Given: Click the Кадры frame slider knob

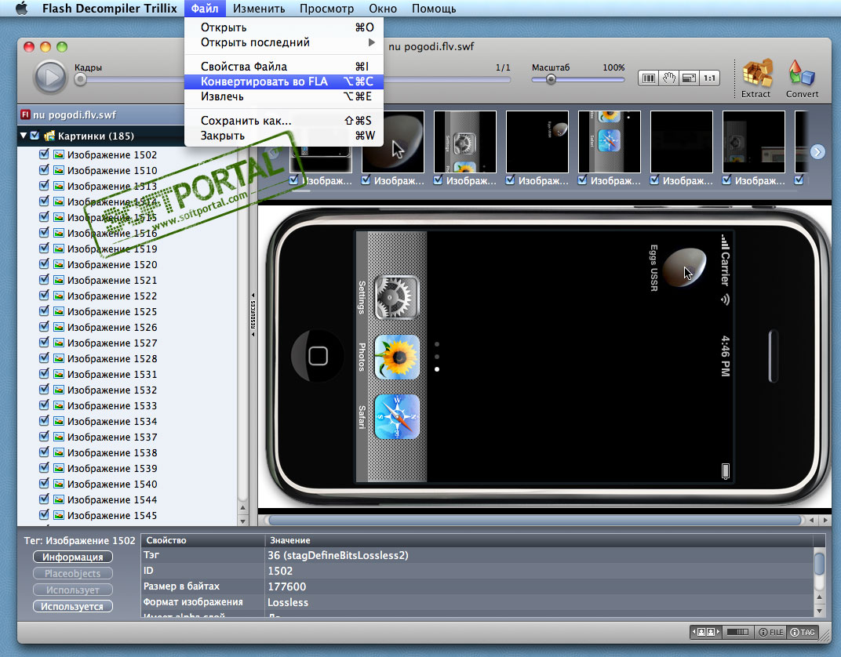Looking at the screenshot, I should [x=81, y=79].
